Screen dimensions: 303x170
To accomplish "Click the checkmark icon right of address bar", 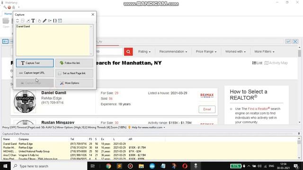I will pos(288,41).
